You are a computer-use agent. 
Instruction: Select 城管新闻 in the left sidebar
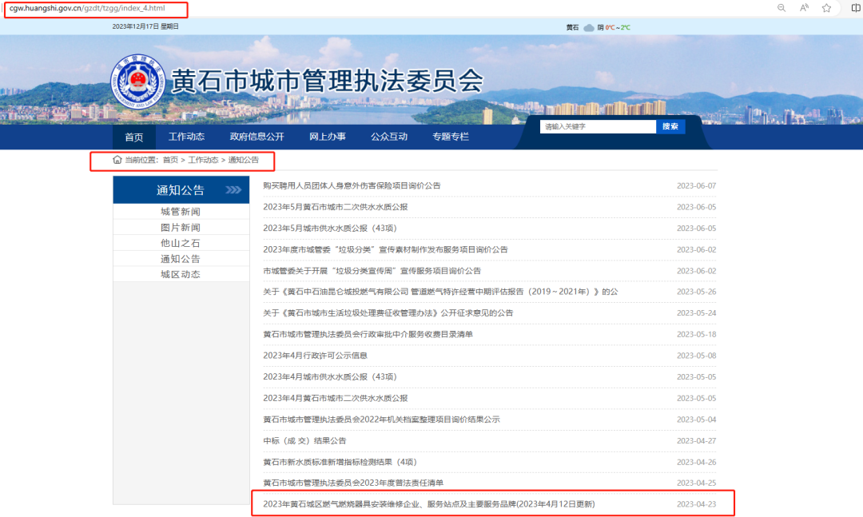click(181, 212)
